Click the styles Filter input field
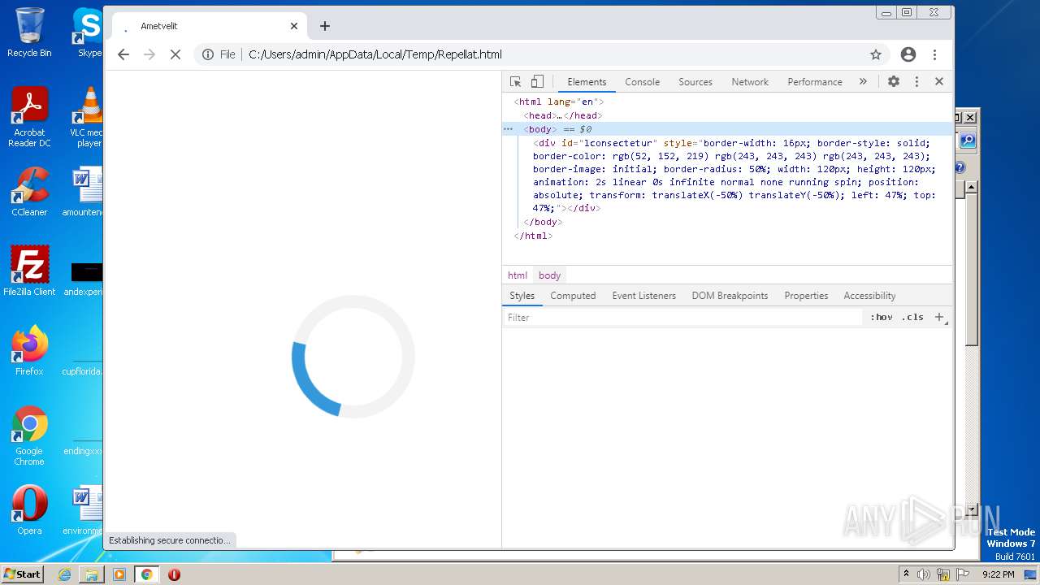 tap(682, 318)
